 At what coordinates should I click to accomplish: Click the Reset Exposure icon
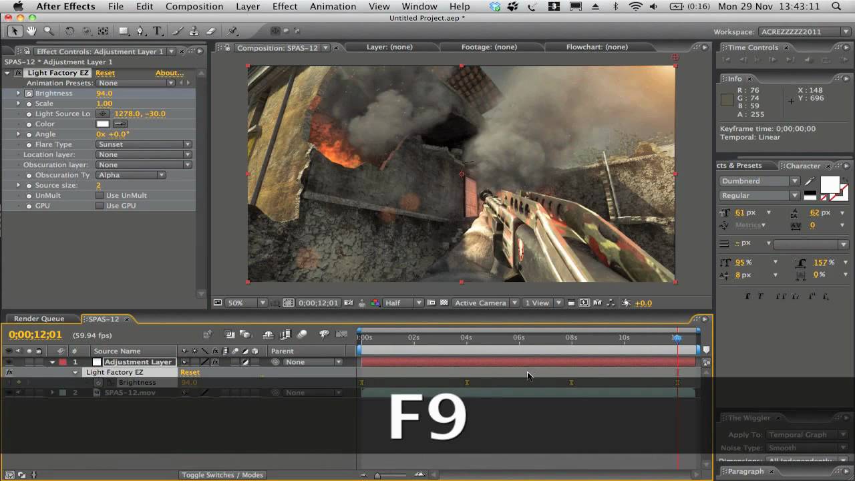point(626,303)
